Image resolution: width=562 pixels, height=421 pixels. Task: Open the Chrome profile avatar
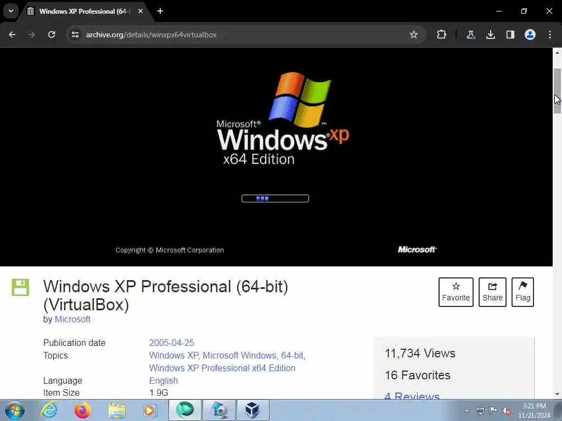pos(530,35)
